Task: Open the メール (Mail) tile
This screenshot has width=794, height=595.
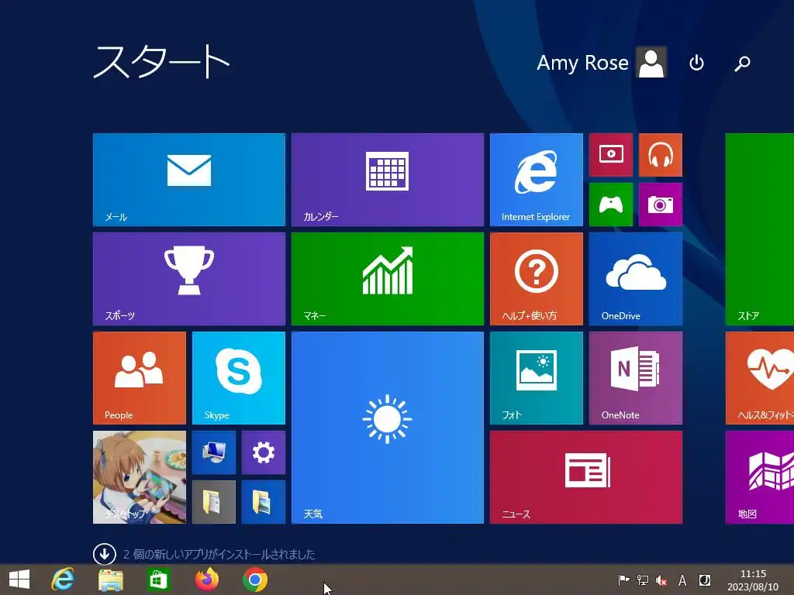Action: pyautogui.click(x=189, y=180)
